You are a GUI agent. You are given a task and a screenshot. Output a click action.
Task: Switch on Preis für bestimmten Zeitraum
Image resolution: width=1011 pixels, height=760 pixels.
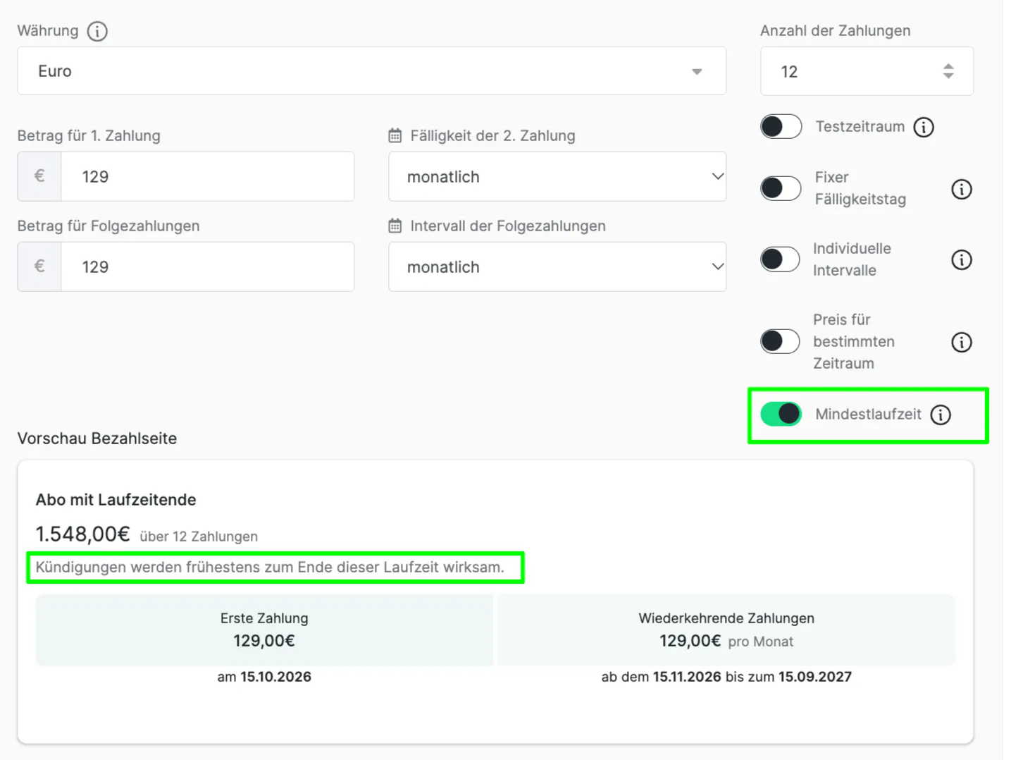pos(781,341)
